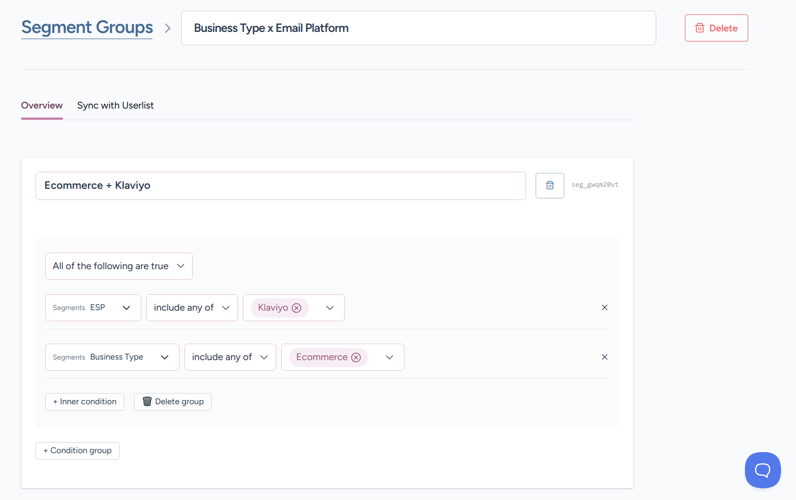Viewport: 796px width, 500px height.
Task: Click the Delete group button
Action: coord(173,402)
